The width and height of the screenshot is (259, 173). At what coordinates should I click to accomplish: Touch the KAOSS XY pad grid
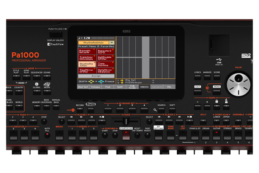146,57
